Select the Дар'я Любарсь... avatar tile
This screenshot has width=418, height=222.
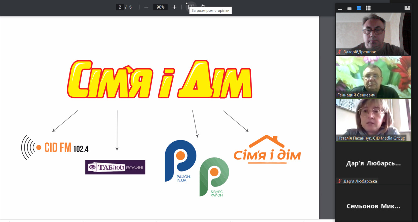tap(373, 163)
